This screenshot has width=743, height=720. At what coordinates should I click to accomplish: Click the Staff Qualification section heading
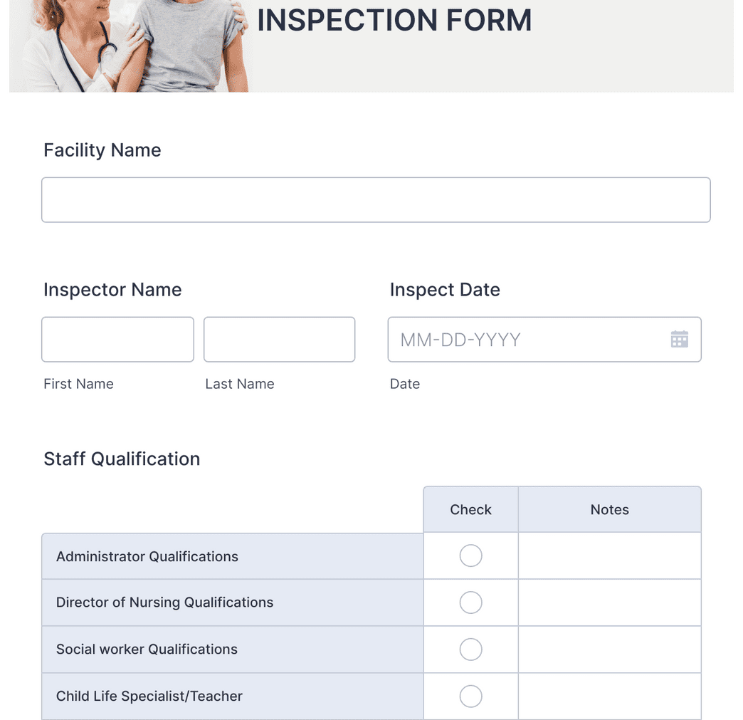click(x=121, y=459)
